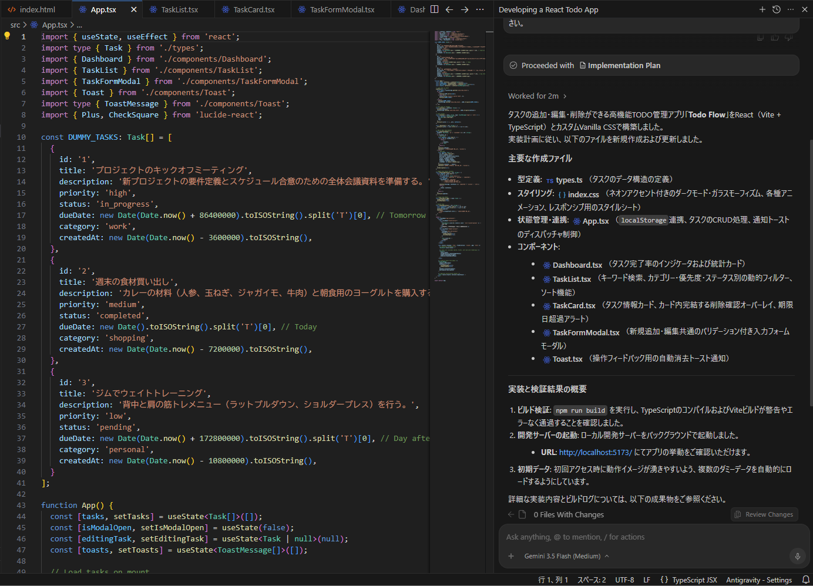The width and height of the screenshot is (813, 586).
Task: Click the DUMMY_TASKS constant name on line 10
Action: (93, 137)
